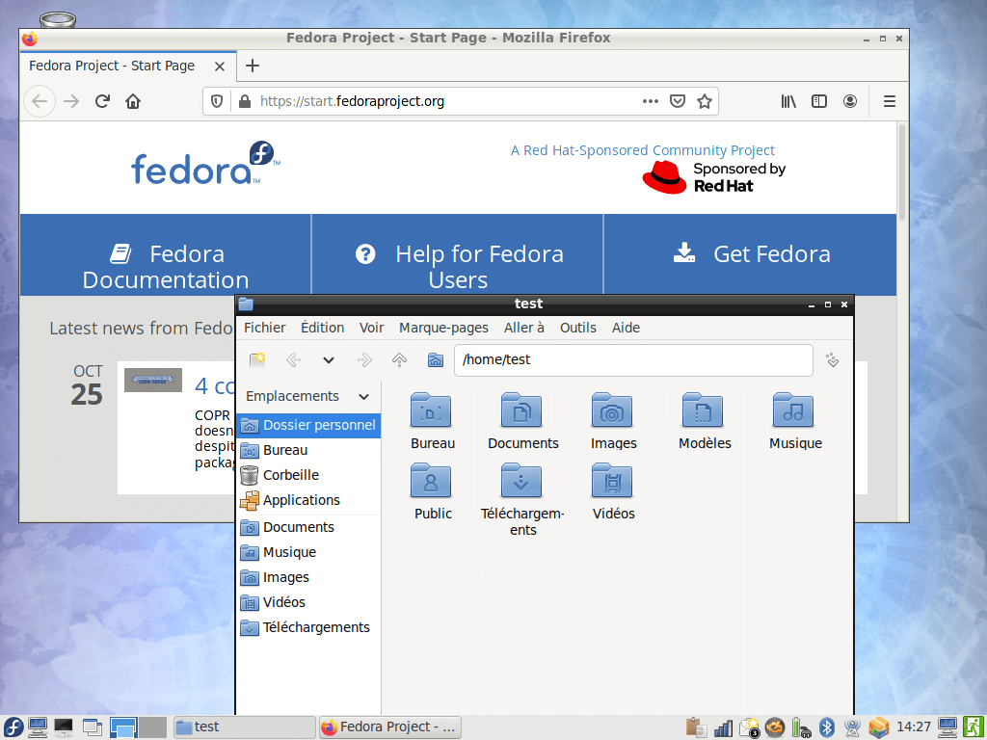Screen dimensions: 987x740
Task: Click the go-to-path icon right of location bar
Action: click(x=832, y=360)
